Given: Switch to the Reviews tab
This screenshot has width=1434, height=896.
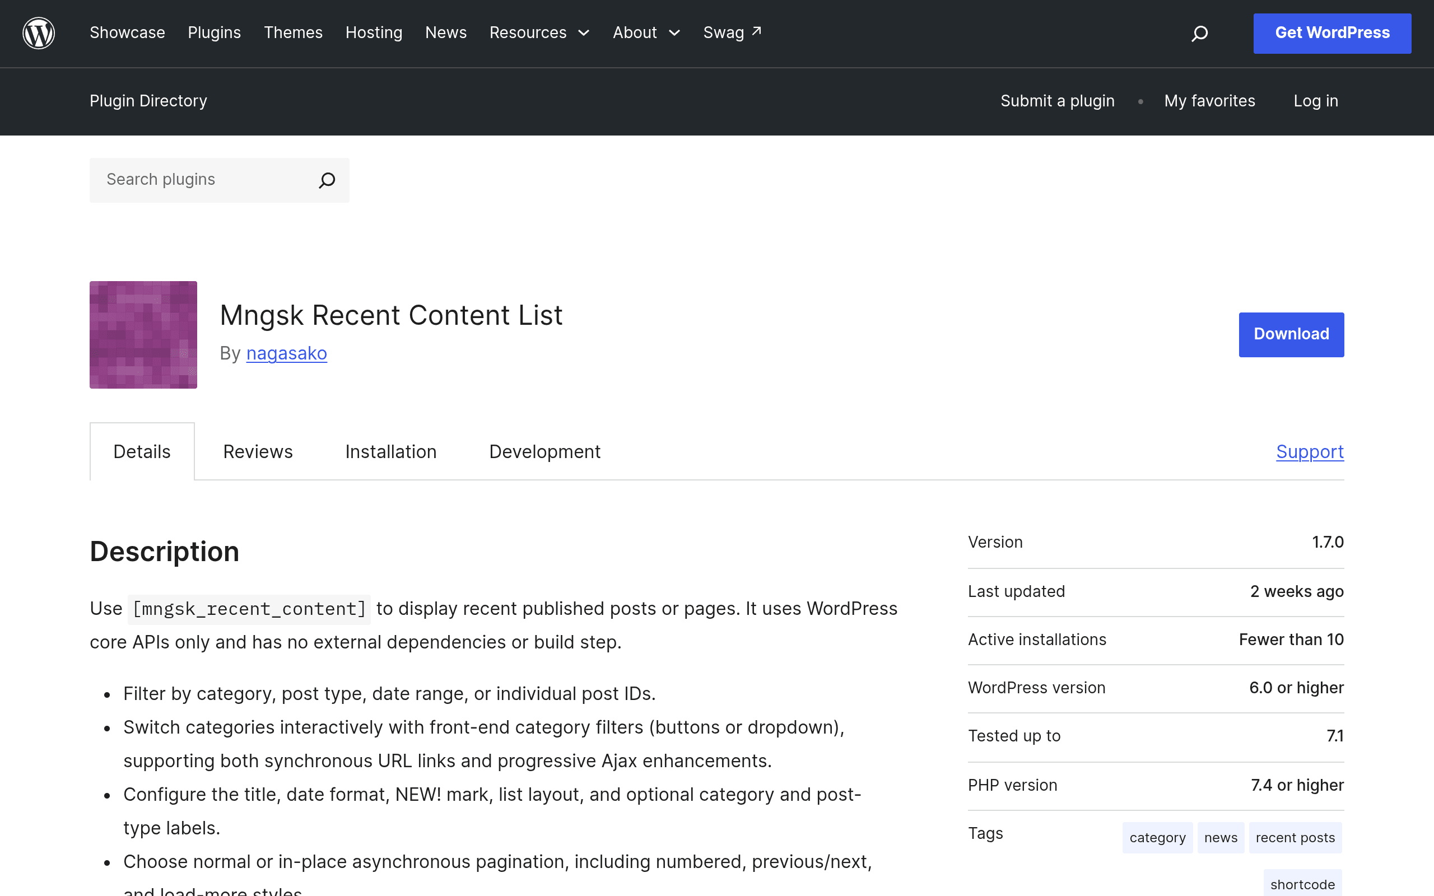Looking at the screenshot, I should (x=258, y=451).
